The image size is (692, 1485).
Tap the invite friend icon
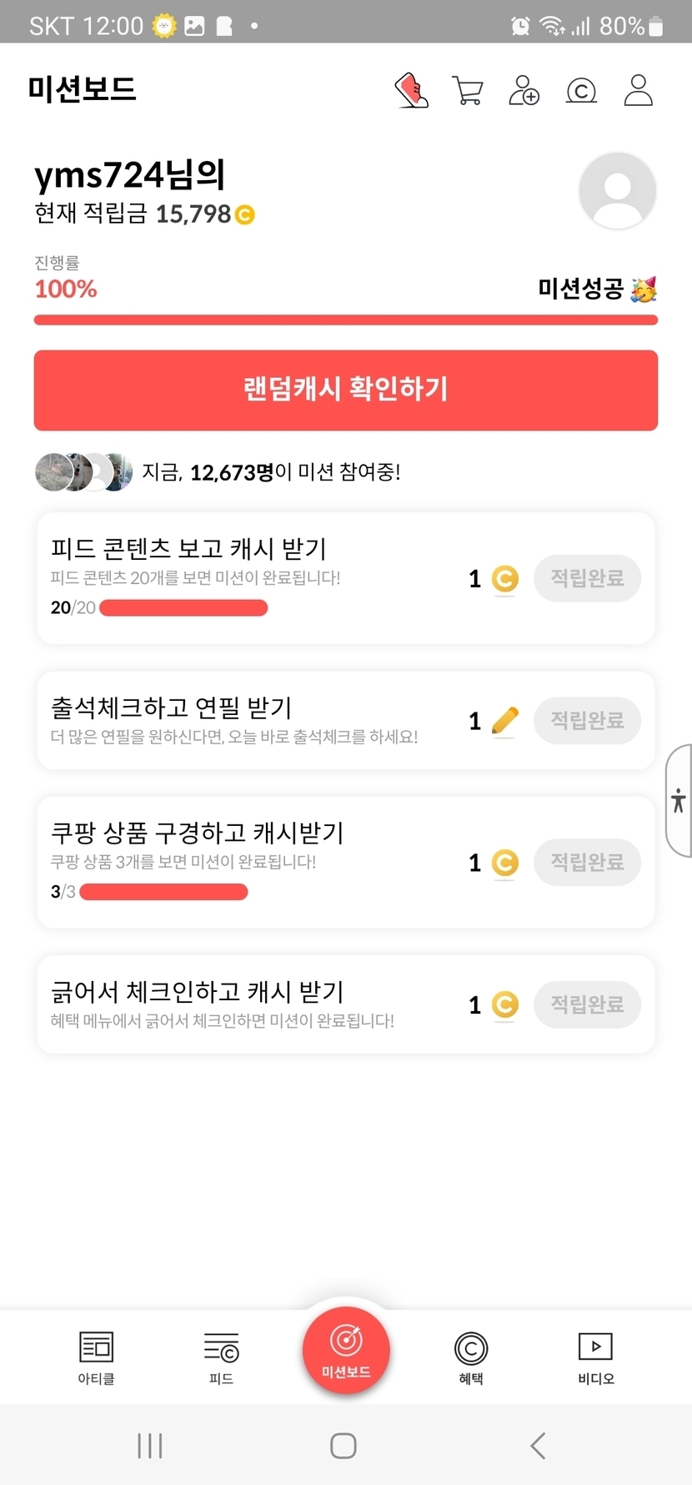coord(524,91)
